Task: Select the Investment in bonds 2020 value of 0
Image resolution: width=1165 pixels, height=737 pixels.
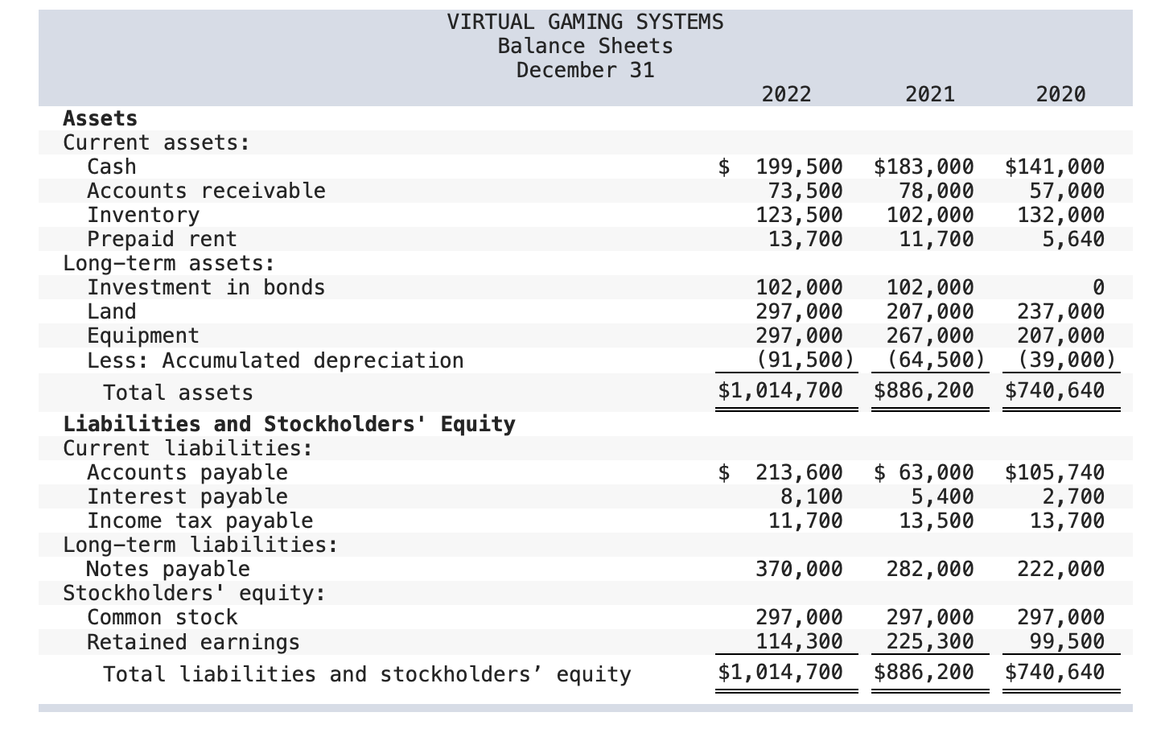Action: click(1098, 287)
